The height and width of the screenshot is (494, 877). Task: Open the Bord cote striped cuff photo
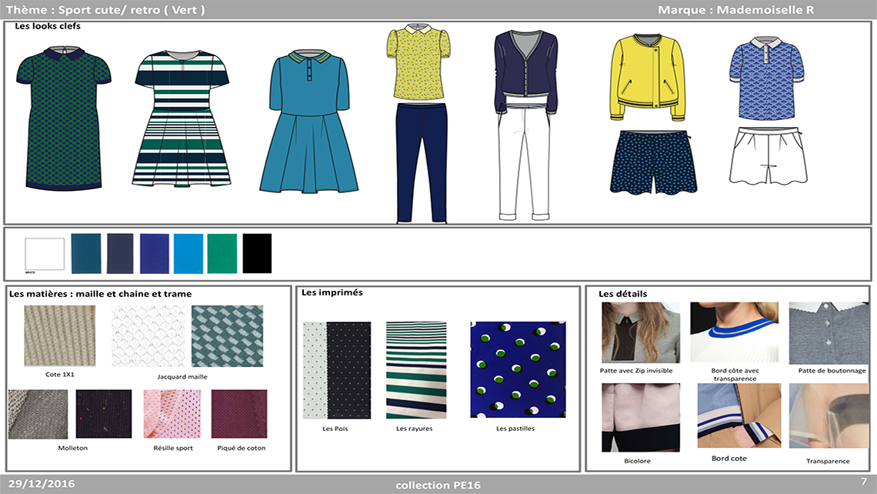coord(739,415)
